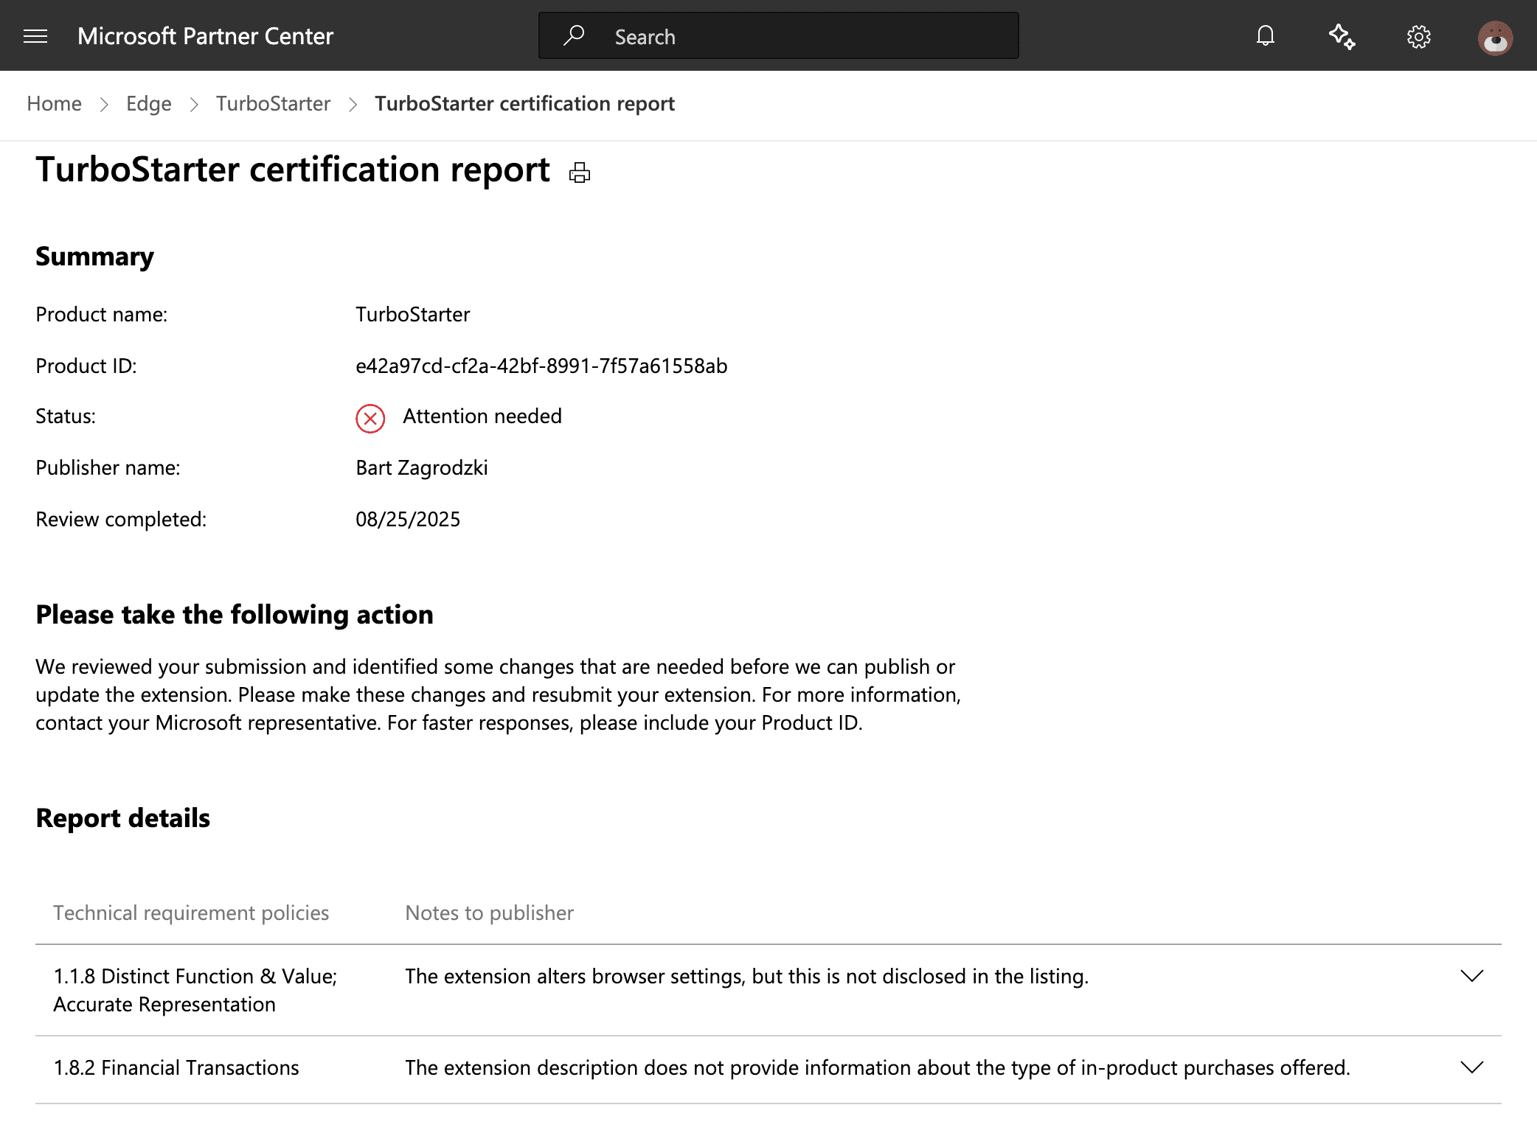Click the search magnifier icon
Viewport: 1537px width, 1147px height.
[573, 35]
